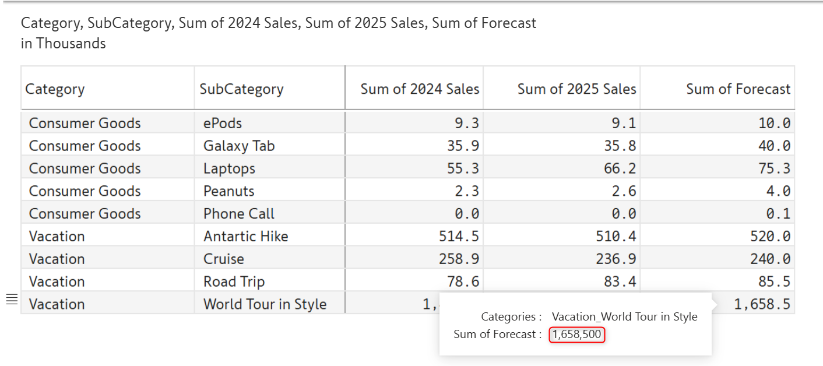Click the Antartic Hike cell
823x366 pixels.
245,237
